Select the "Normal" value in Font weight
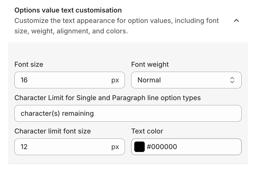 [149, 80]
